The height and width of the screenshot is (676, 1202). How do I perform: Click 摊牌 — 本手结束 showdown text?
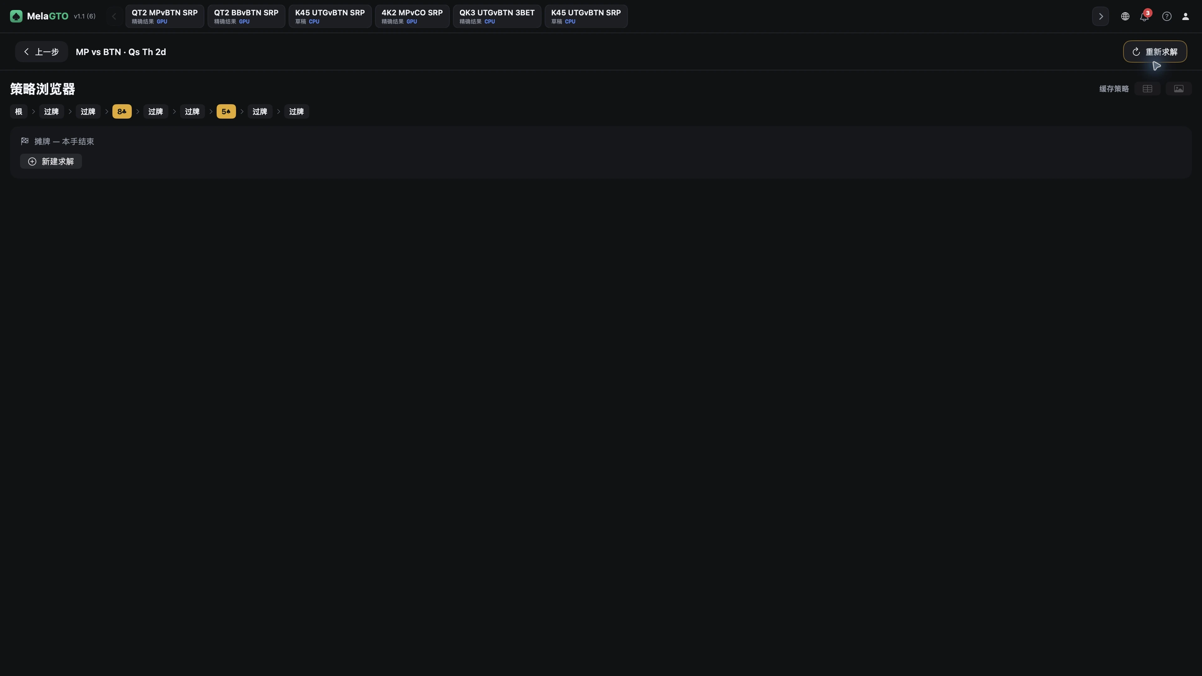click(x=64, y=141)
